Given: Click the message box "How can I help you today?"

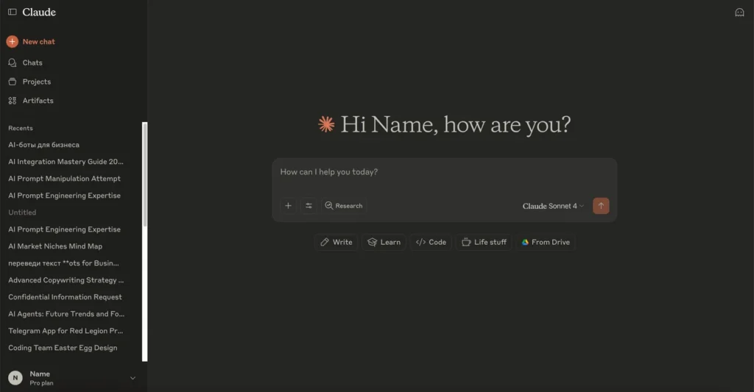Looking at the screenshot, I should [x=444, y=172].
